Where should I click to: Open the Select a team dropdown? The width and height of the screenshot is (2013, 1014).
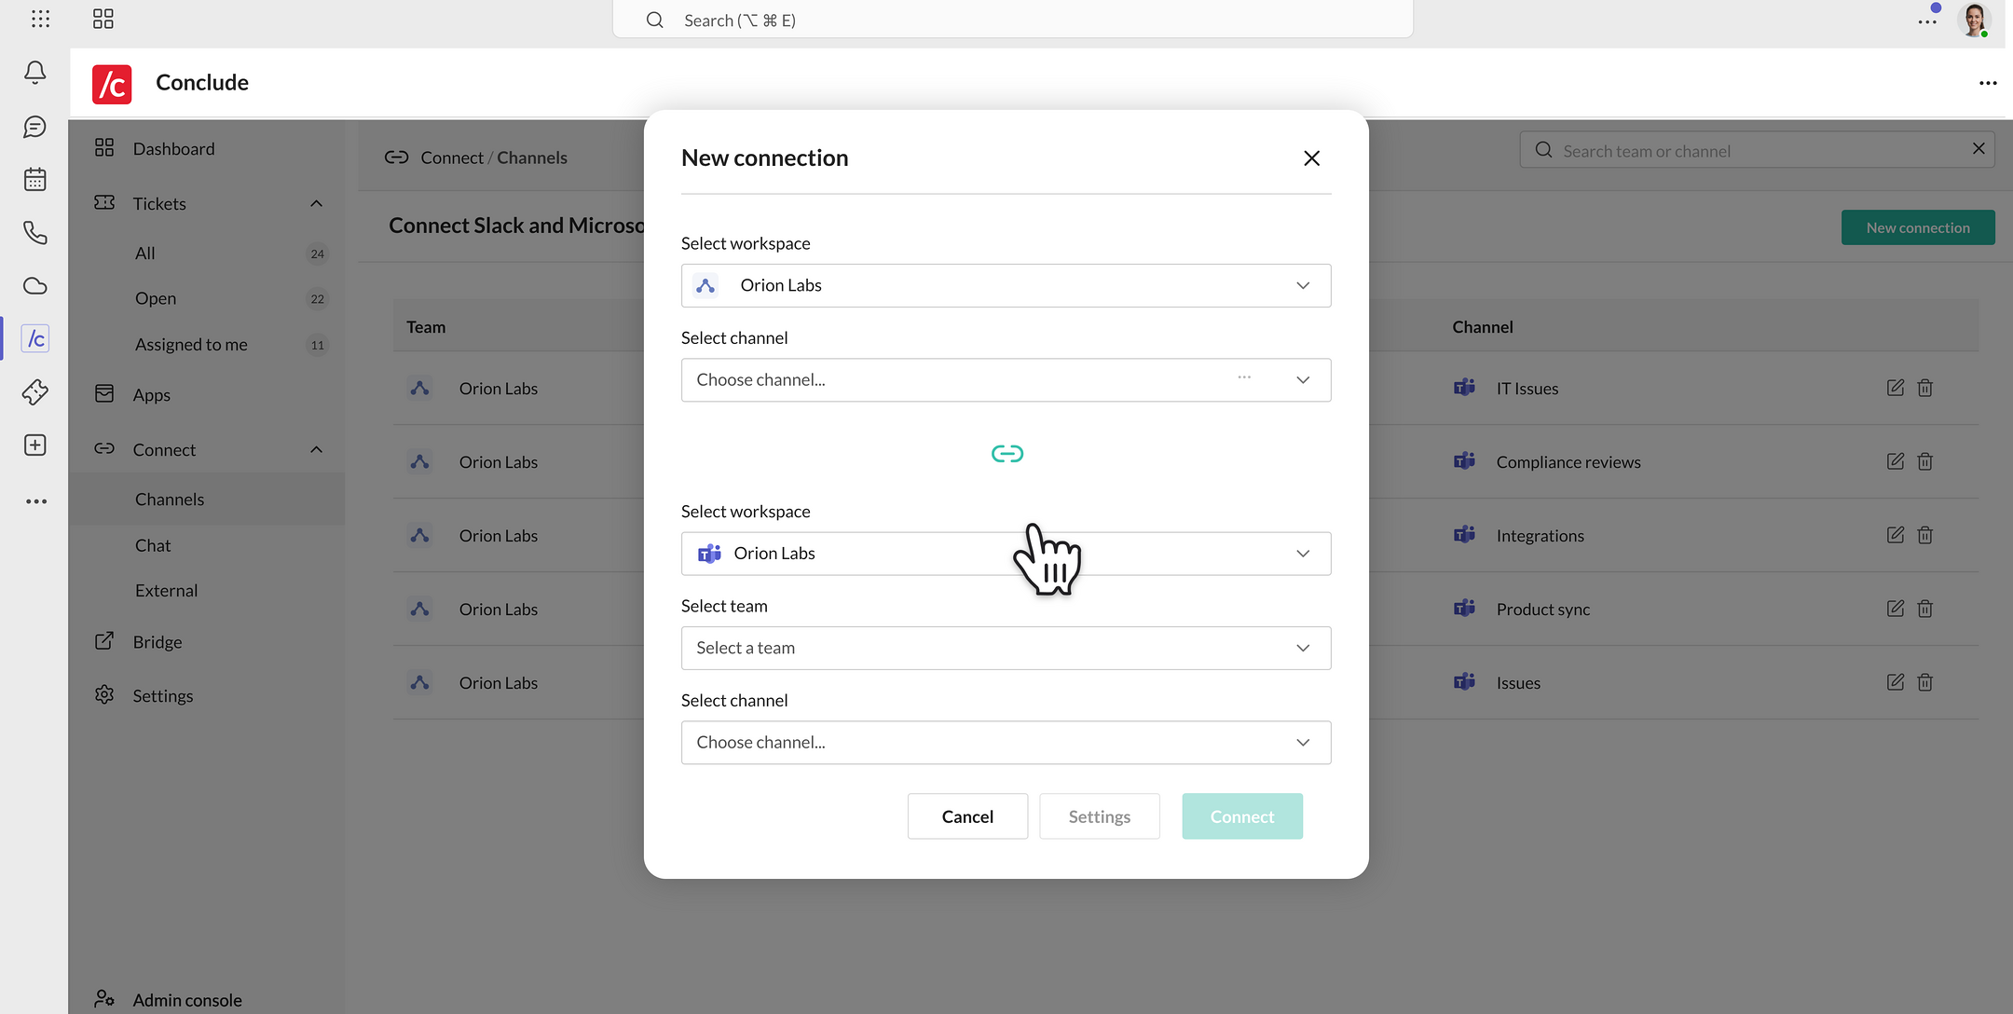click(x=1006, y=648)
